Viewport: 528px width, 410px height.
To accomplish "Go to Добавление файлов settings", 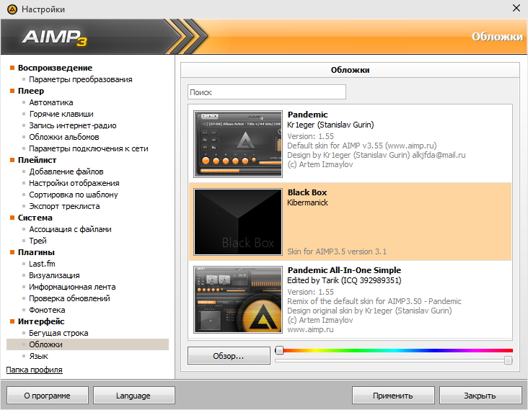I will tap(66, 171).
